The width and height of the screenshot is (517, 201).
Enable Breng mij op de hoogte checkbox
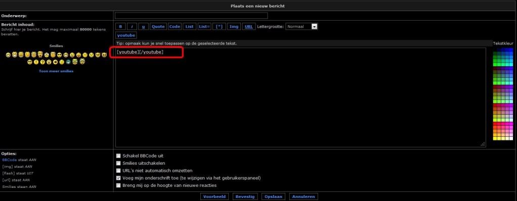point(118,185)
